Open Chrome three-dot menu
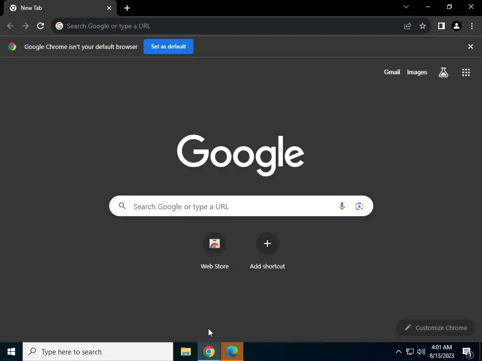The image size is (482, 361). point(472,26)
